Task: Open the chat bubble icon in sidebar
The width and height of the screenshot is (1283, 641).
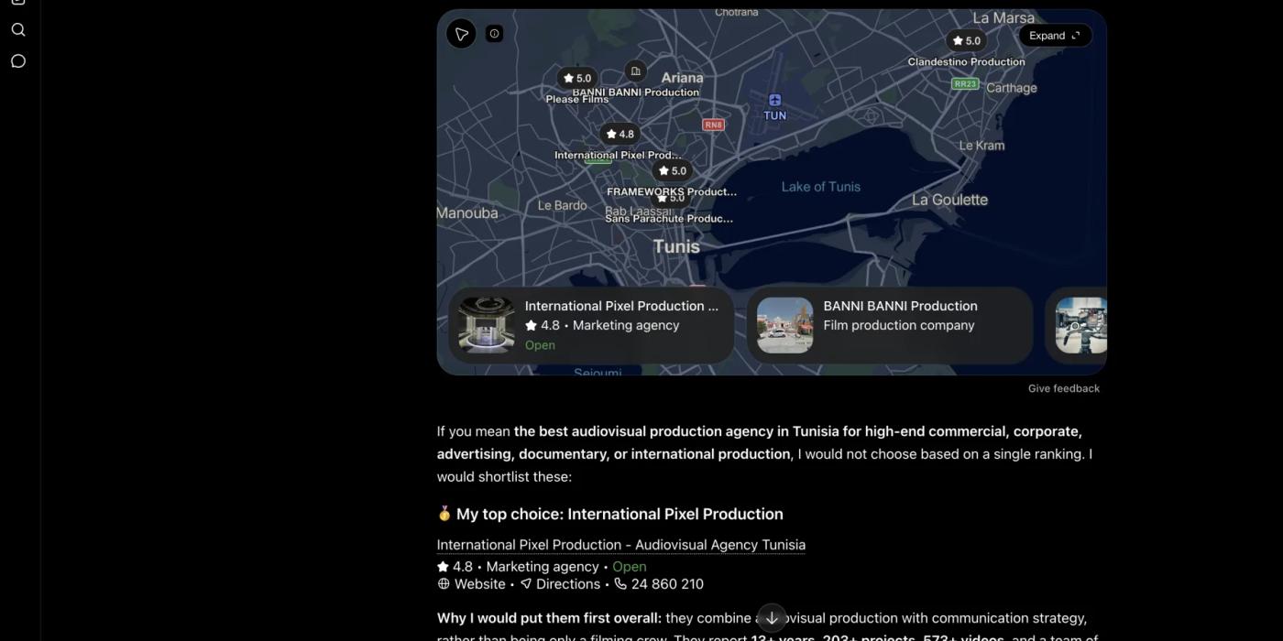Action: (x=18, y=61)
